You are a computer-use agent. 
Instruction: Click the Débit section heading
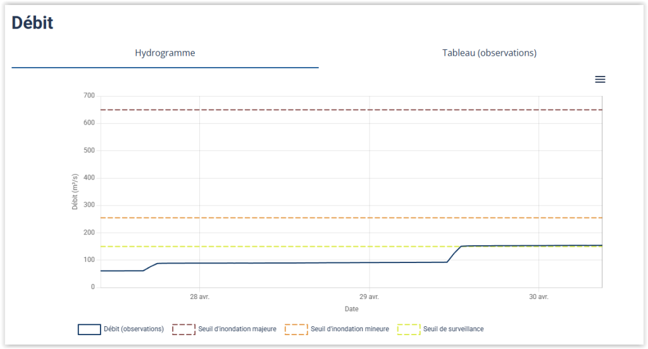[x=32, y=23]
